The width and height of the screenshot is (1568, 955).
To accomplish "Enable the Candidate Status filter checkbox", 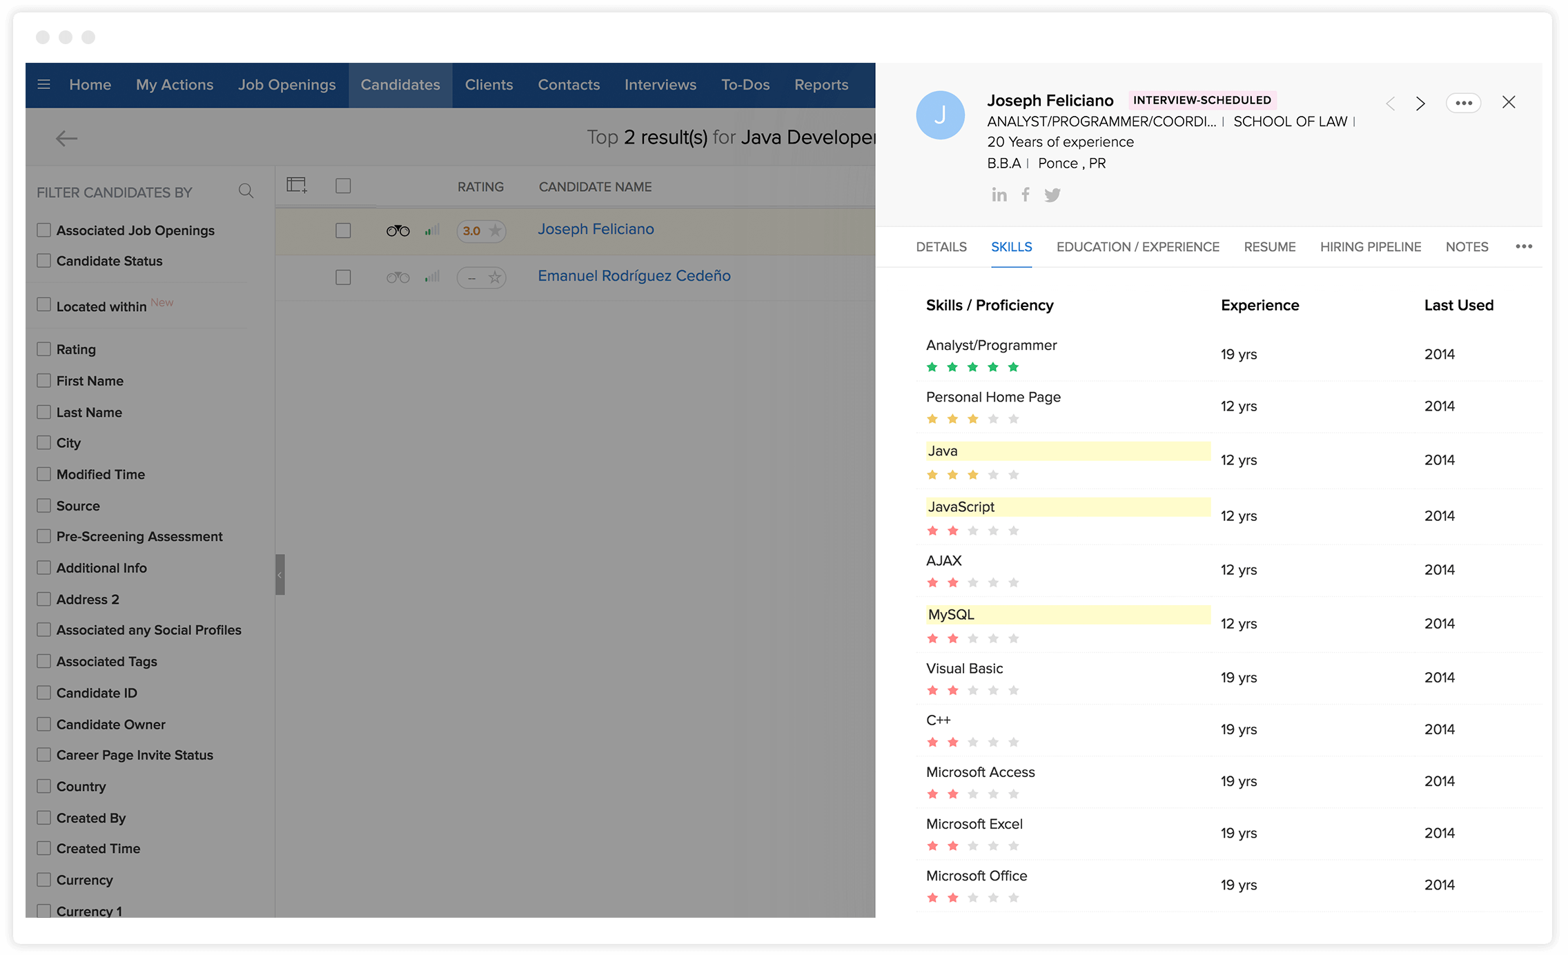I will pyautogui.click(x=43, y=259).
